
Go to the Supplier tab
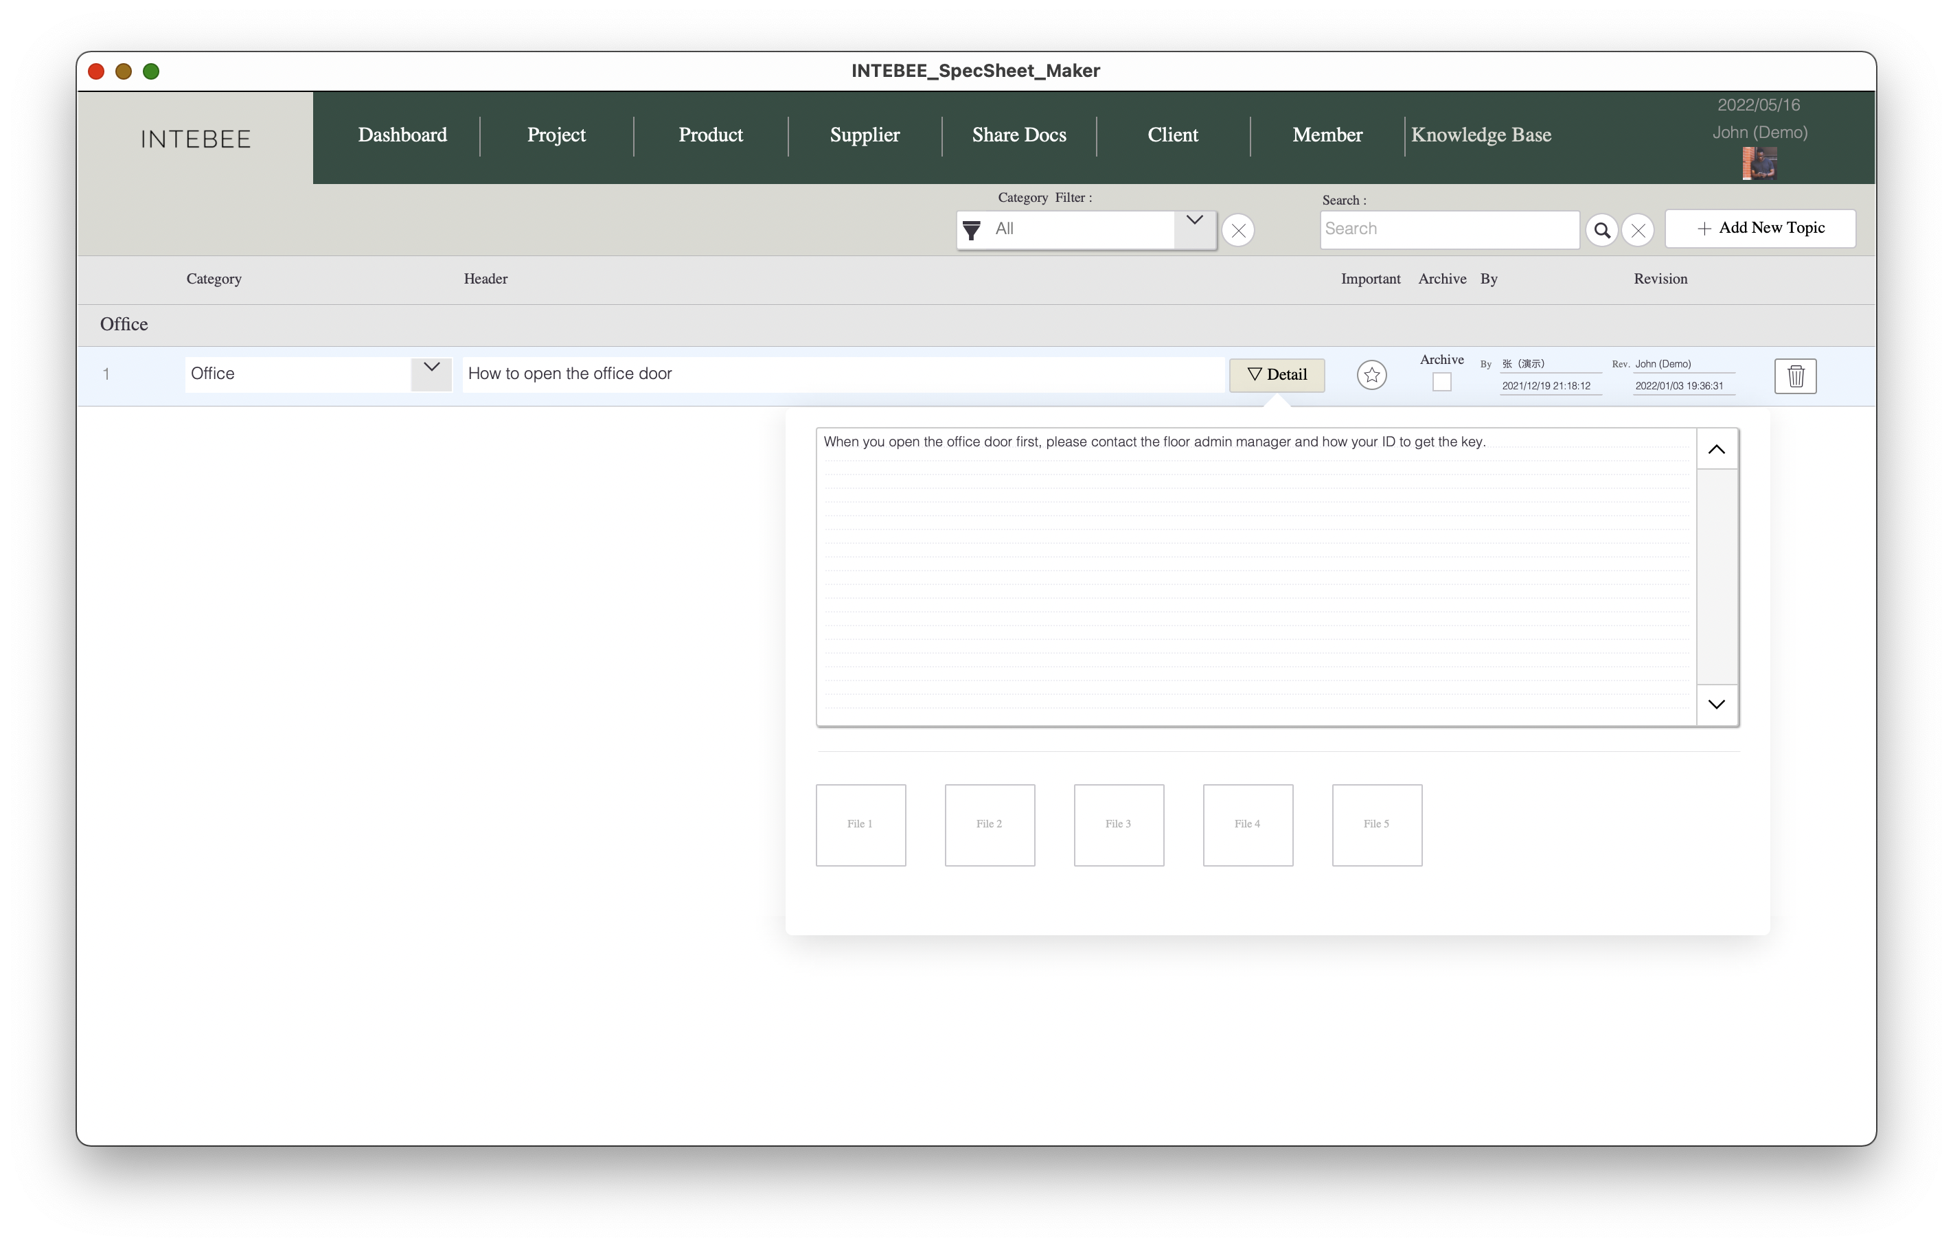[865, 135]
